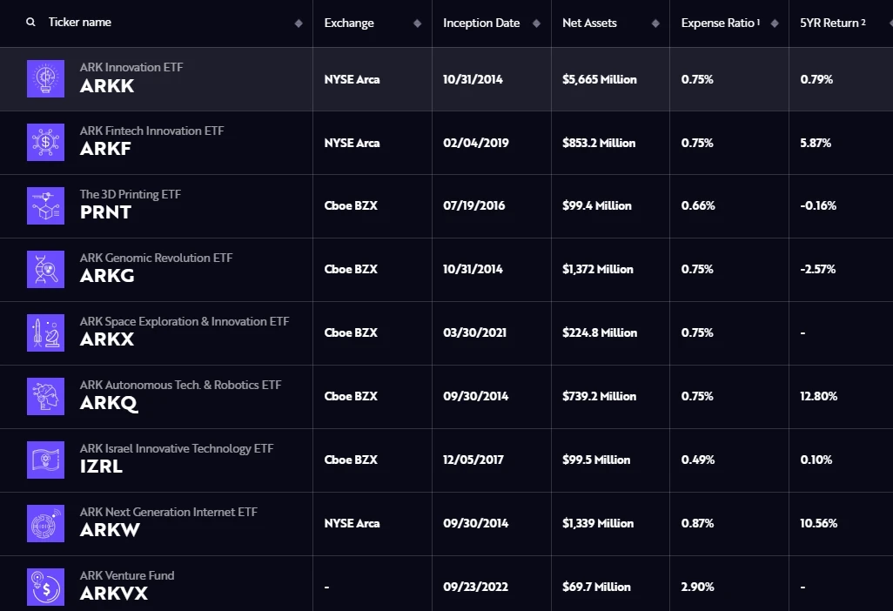Open the ARKQ ticker link
The image size is (893, 611).
coord(109,403)
